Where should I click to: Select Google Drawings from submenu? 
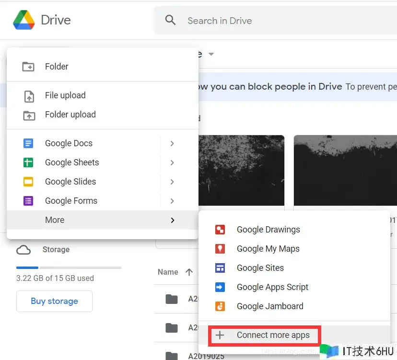point(294,230)
